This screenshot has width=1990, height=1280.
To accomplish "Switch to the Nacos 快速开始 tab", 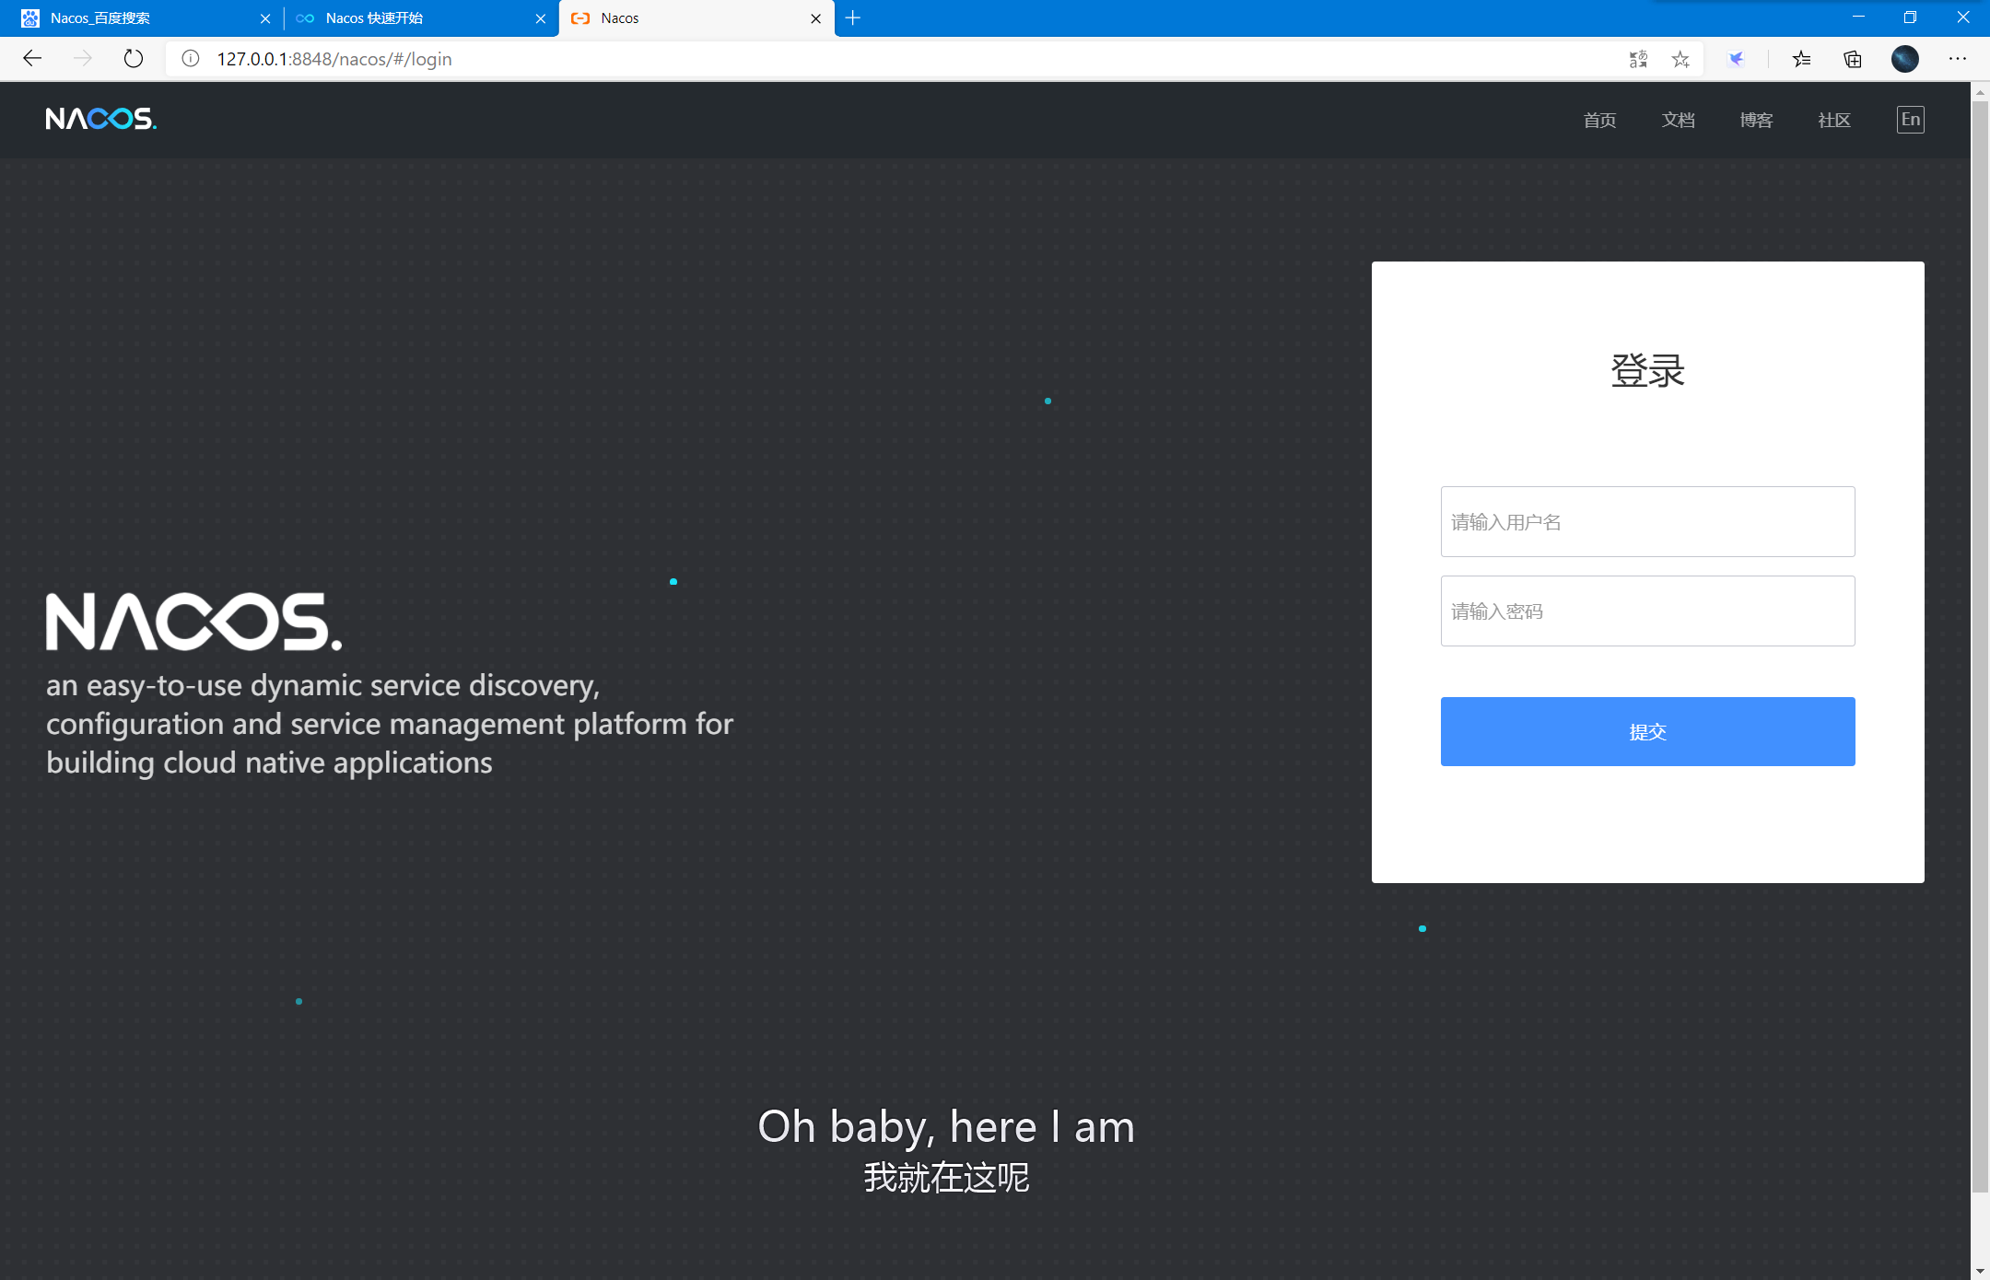I will click(x=415, y=18).
